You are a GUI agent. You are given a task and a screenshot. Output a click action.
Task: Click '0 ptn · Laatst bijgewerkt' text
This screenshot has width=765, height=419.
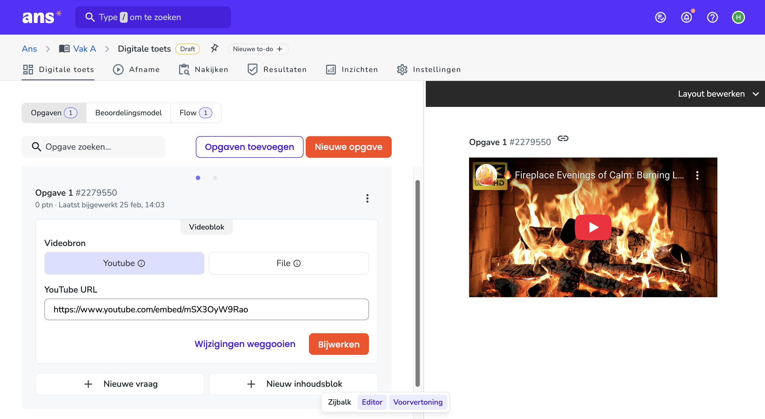(x=100, y=205)
